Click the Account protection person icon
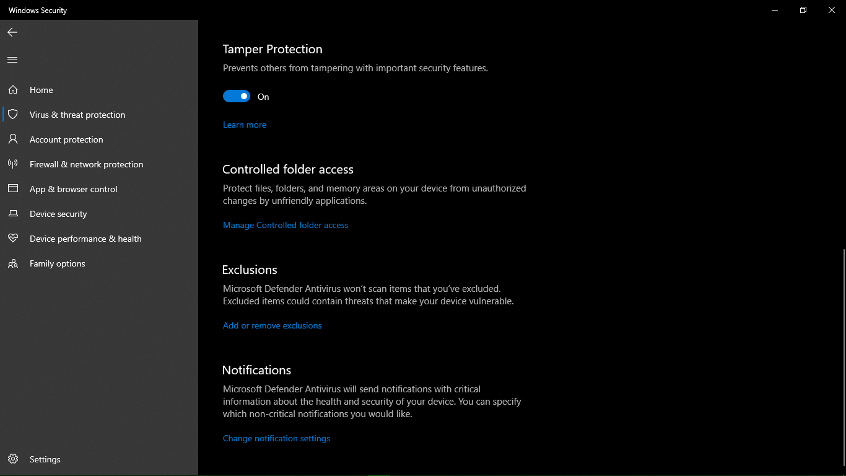The width and height of the screenshot is (846, 476). click(13, 139)
